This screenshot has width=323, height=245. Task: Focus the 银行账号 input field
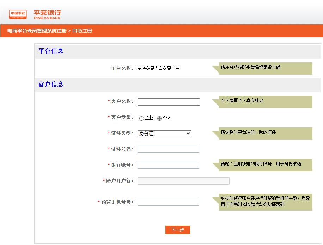tap(168, 165)
